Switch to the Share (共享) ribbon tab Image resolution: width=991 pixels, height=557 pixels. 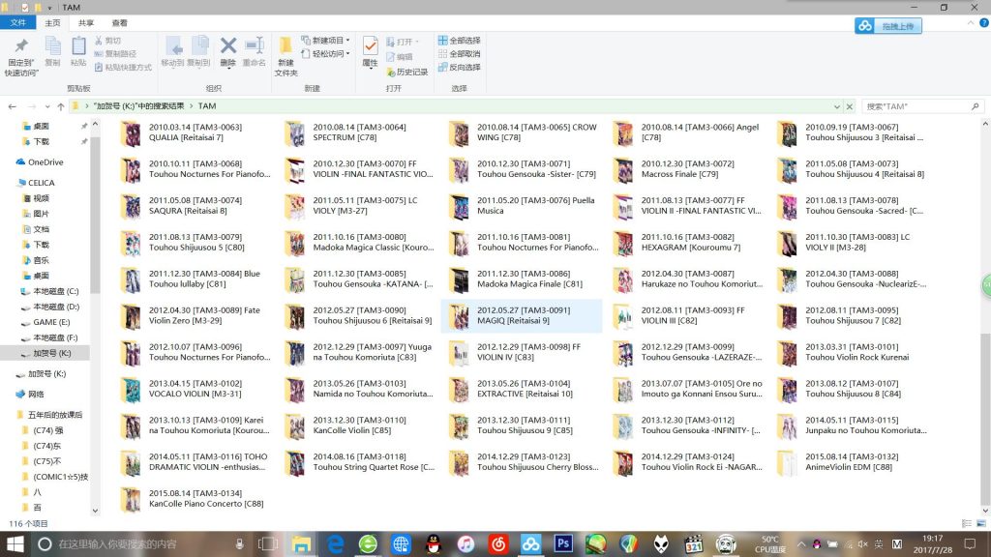click(x=86, y=23)
